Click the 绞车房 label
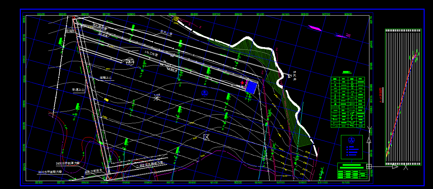Screen dimensions: 433x189 pos(71,31)
